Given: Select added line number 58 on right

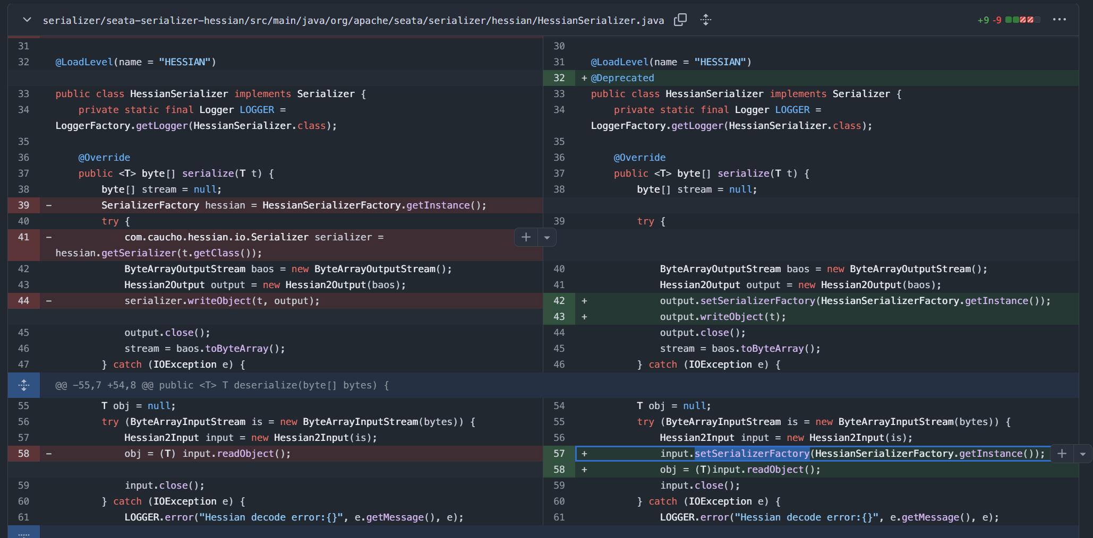Looking at the screenshot, I should pos(559,470).
